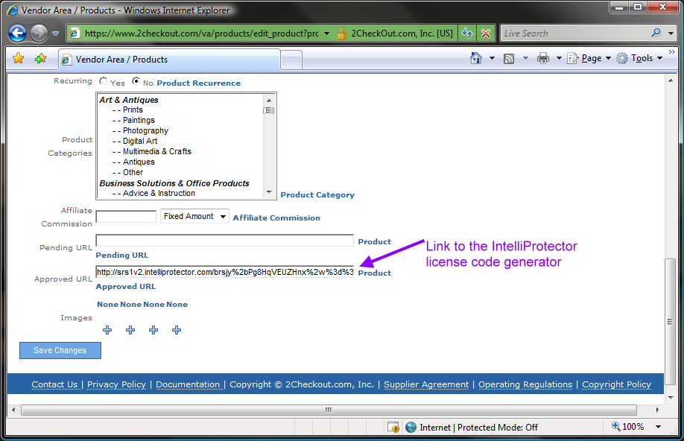684x441 pixels.
Task: Select Multimedia & Crafts category
Action: click(157, 152)
